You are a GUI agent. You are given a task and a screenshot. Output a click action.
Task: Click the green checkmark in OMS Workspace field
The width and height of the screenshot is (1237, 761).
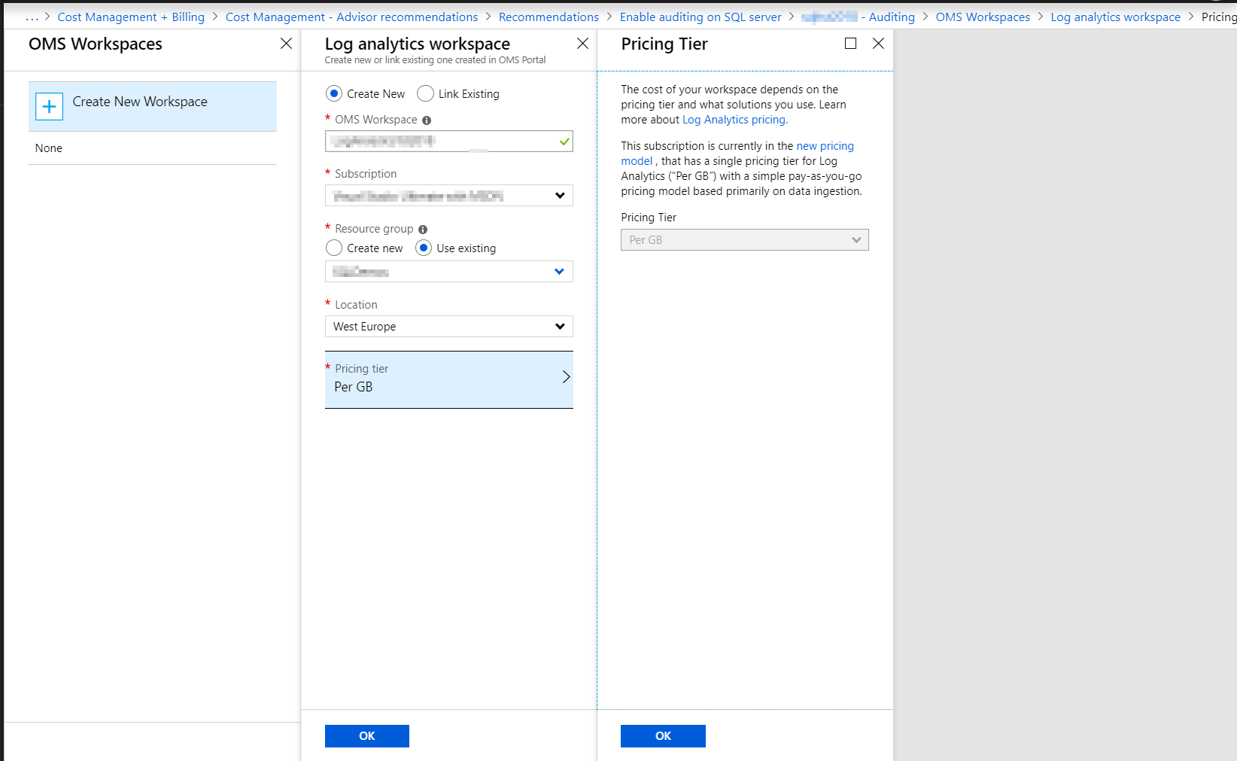(564, 142)
